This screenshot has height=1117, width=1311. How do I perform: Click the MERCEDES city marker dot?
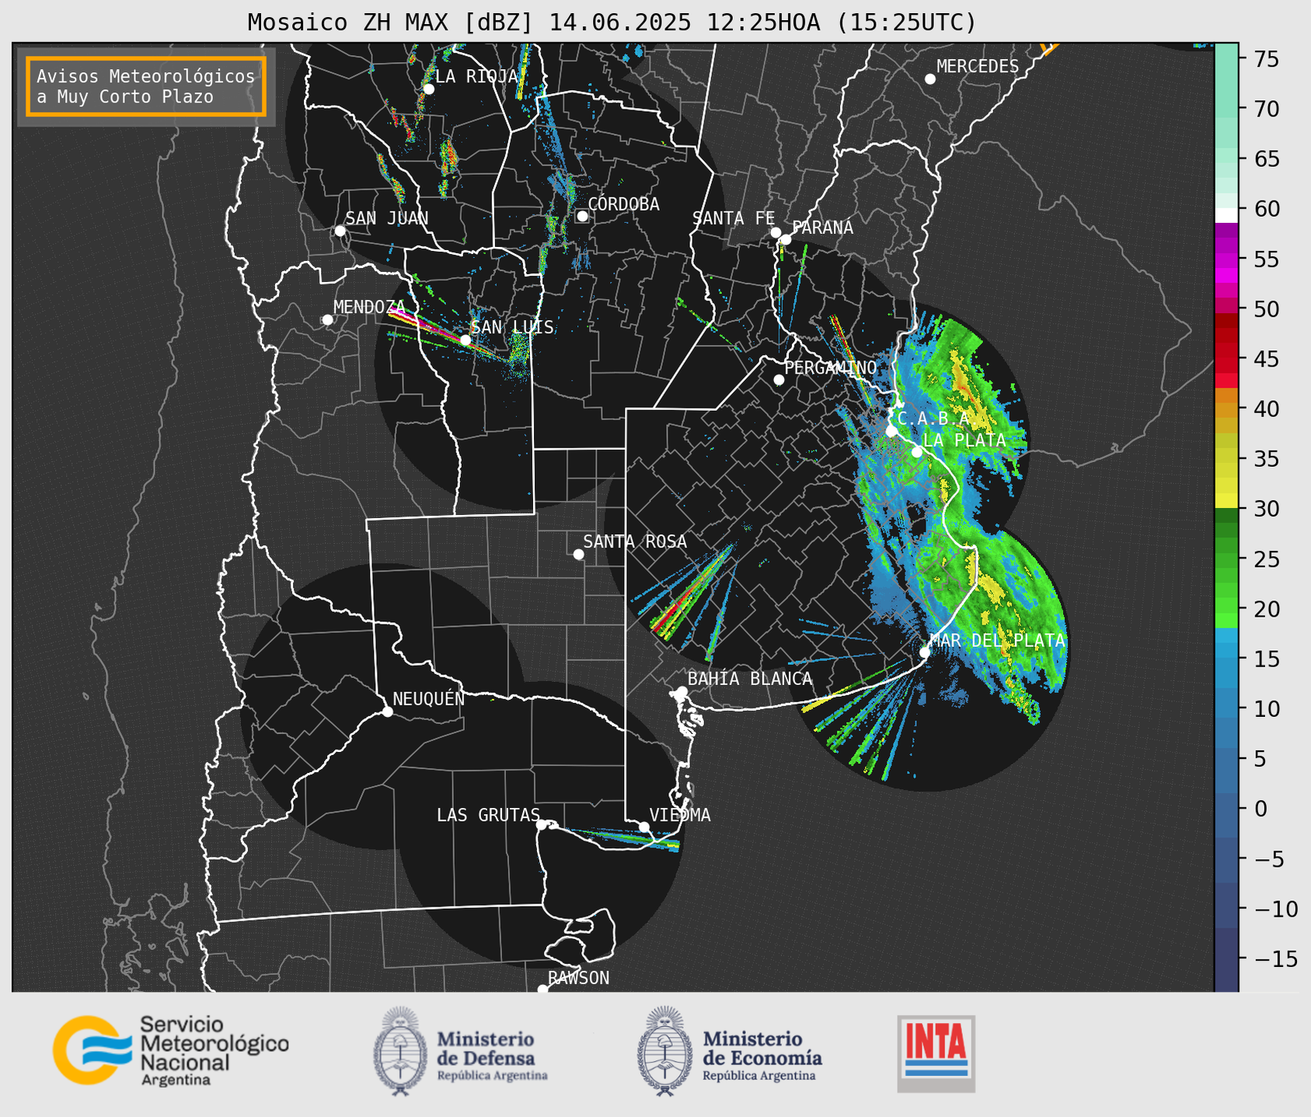click(929, 79)
